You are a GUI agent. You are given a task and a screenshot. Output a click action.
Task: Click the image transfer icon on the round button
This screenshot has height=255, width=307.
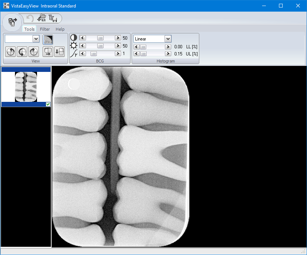pos(12,22)
